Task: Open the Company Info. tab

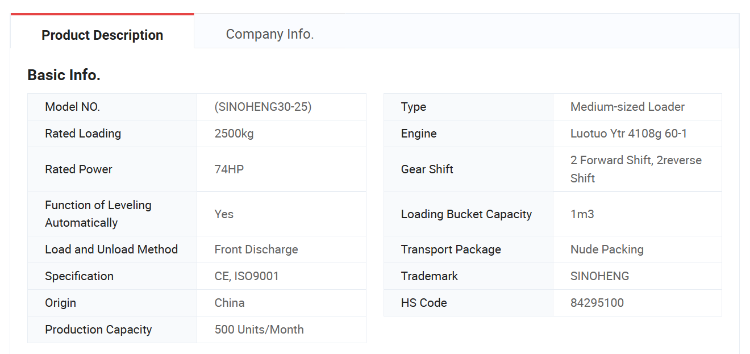Action: tap(270, 34)
